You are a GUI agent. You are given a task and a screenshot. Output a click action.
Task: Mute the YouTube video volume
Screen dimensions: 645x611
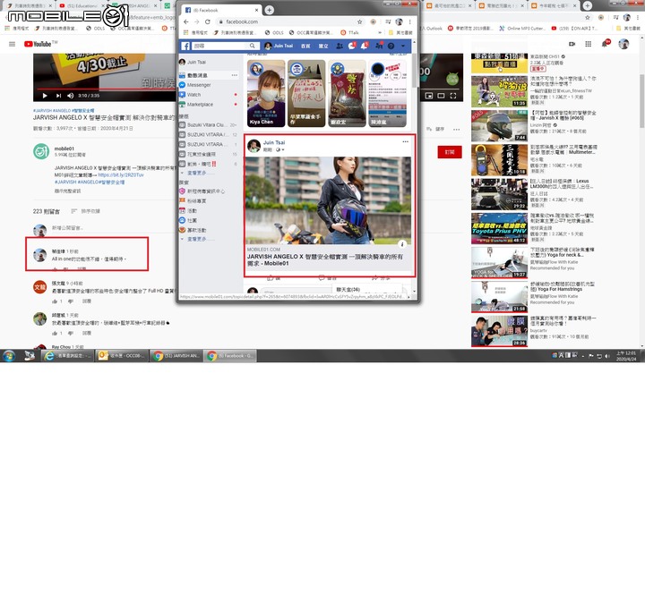(71, 96)
